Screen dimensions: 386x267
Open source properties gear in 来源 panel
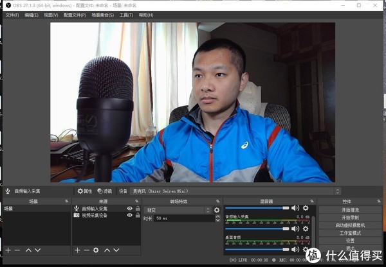(96, 250)
